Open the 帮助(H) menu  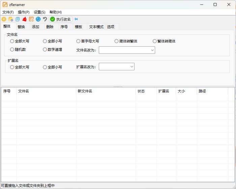coord(56,12)
